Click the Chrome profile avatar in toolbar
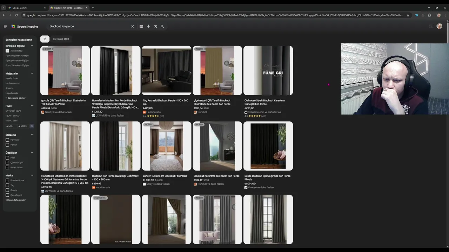 pos(438,15)
